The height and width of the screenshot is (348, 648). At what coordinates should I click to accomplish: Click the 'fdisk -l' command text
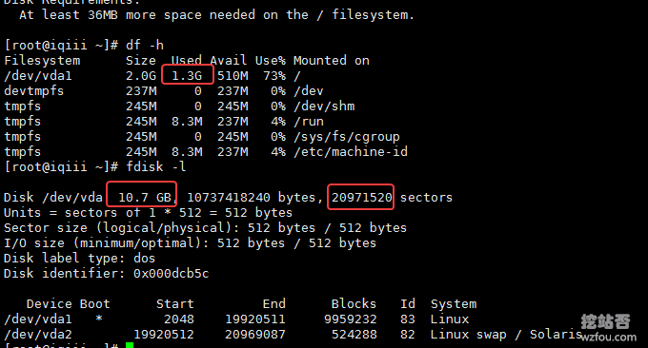(155, 167)
